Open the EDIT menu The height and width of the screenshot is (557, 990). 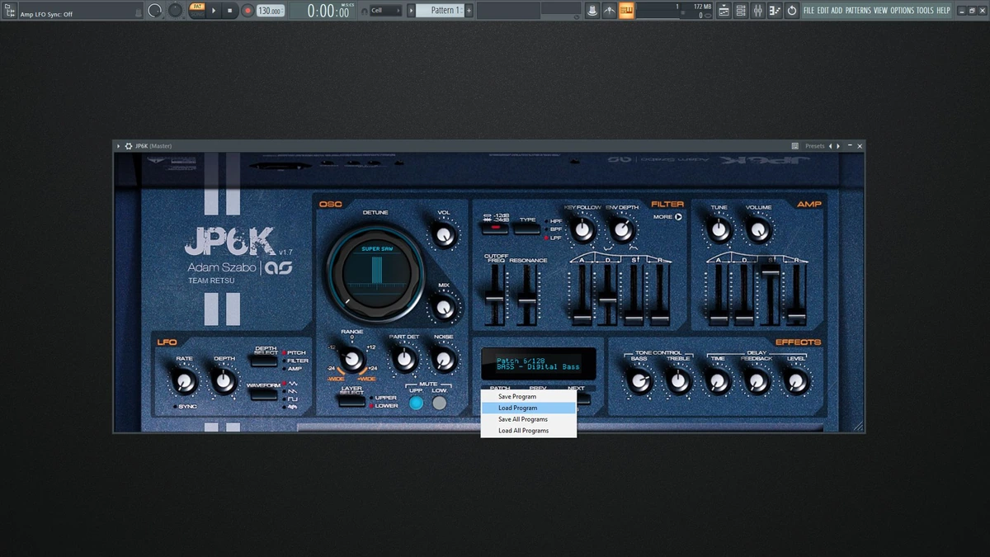[823, 11]
